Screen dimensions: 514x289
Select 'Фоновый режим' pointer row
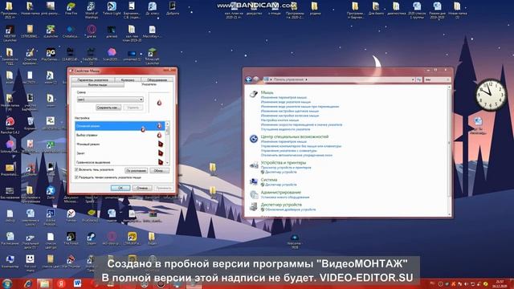[x=120, y=144]
